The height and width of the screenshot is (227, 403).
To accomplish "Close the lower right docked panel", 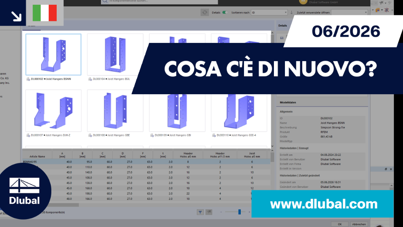I will click(x=391, y=169).
